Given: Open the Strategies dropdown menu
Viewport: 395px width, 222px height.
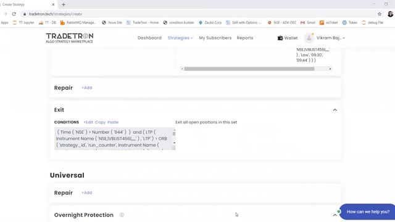Looking at the screenshot, I should click(x=180, y=38).
